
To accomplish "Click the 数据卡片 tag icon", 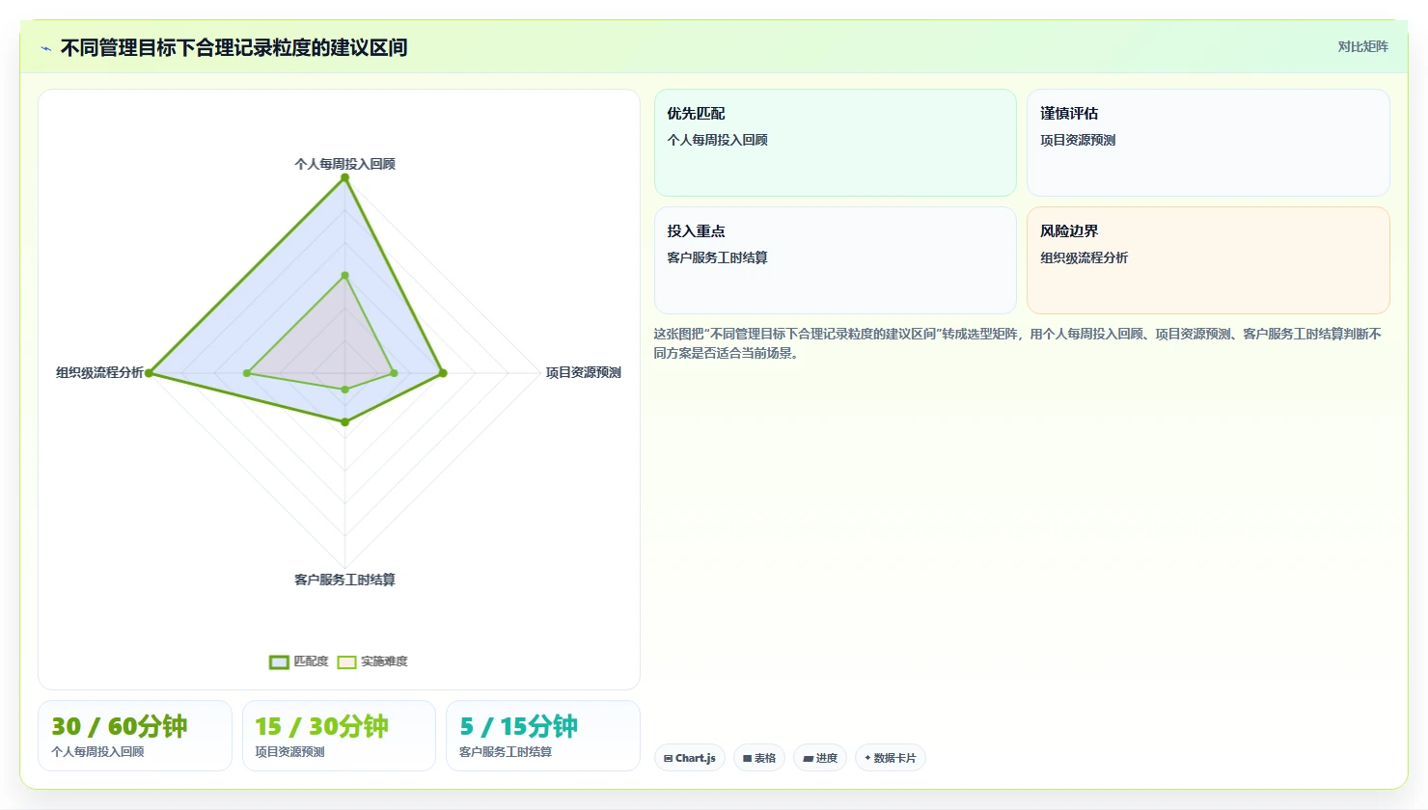I will coord(867,758).
